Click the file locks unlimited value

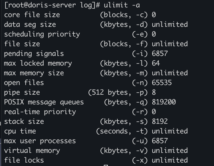pos(169,160)
